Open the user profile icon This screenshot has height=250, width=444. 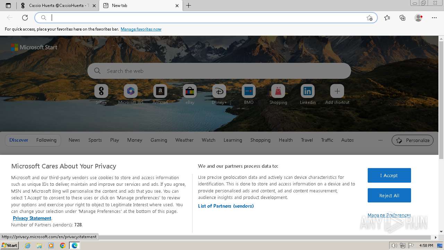418,18
